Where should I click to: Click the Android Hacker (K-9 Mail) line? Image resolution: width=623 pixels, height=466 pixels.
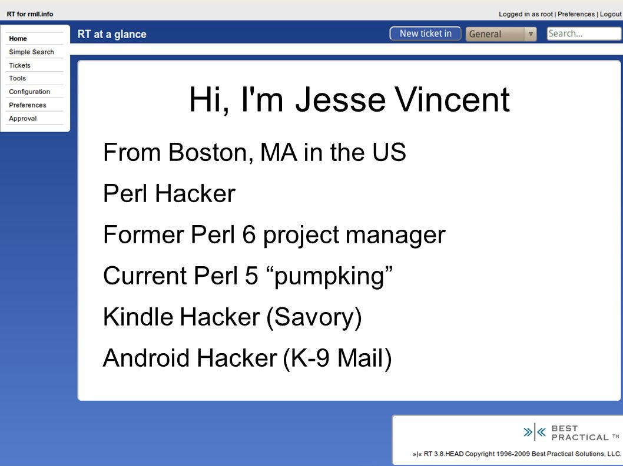(x=247, y=358)
